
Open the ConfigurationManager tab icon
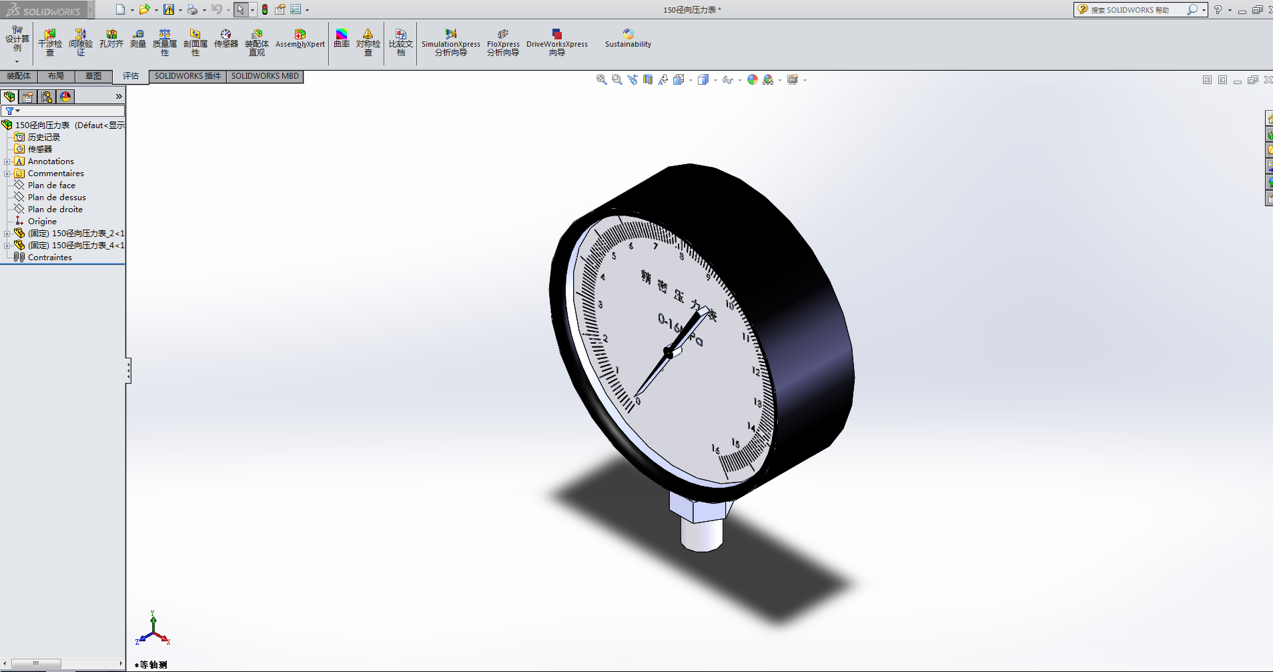click(x=47, y=97)
